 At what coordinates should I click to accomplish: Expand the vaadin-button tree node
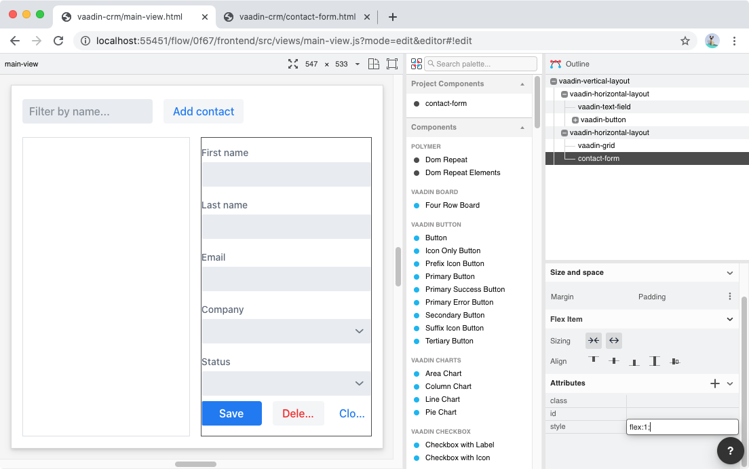[575, 120]
